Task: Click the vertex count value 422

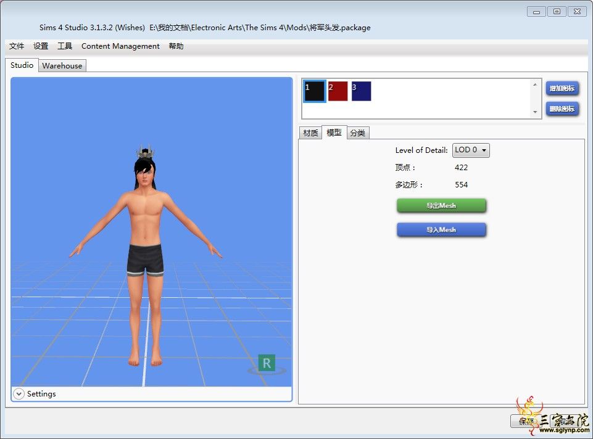Action: click(x=461, y=167)
